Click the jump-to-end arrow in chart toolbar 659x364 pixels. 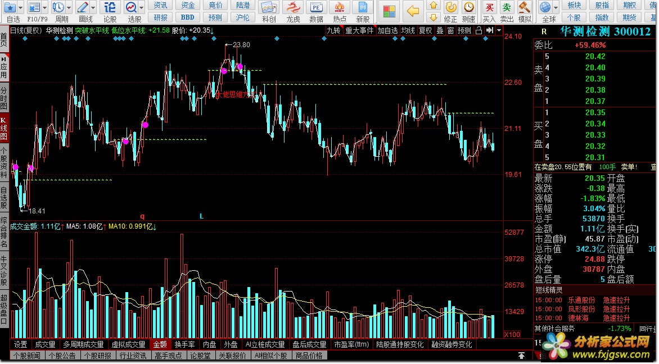(x=490, y=30)
